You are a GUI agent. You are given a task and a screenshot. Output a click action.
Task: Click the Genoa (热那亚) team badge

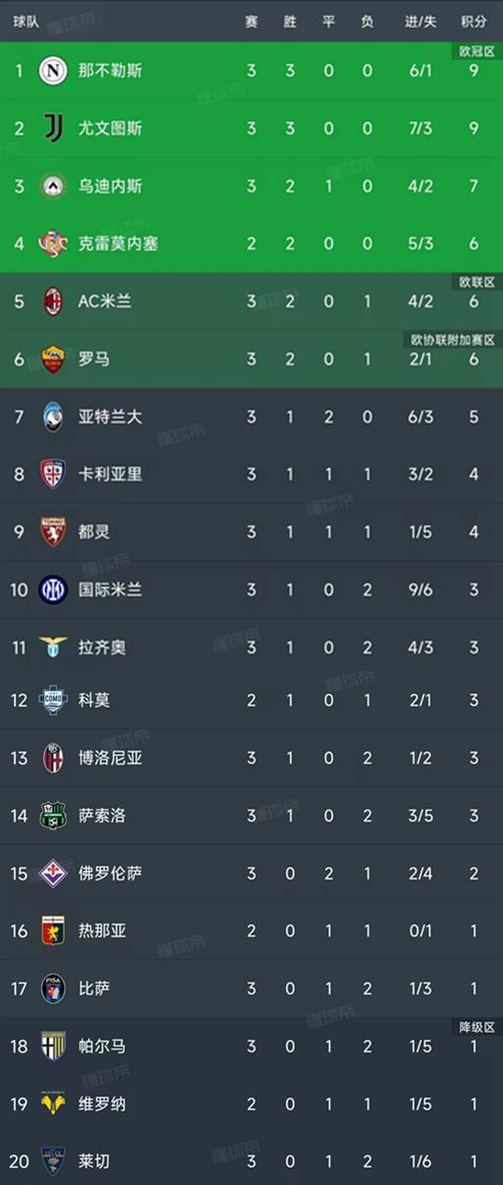(x=52, y=931)
